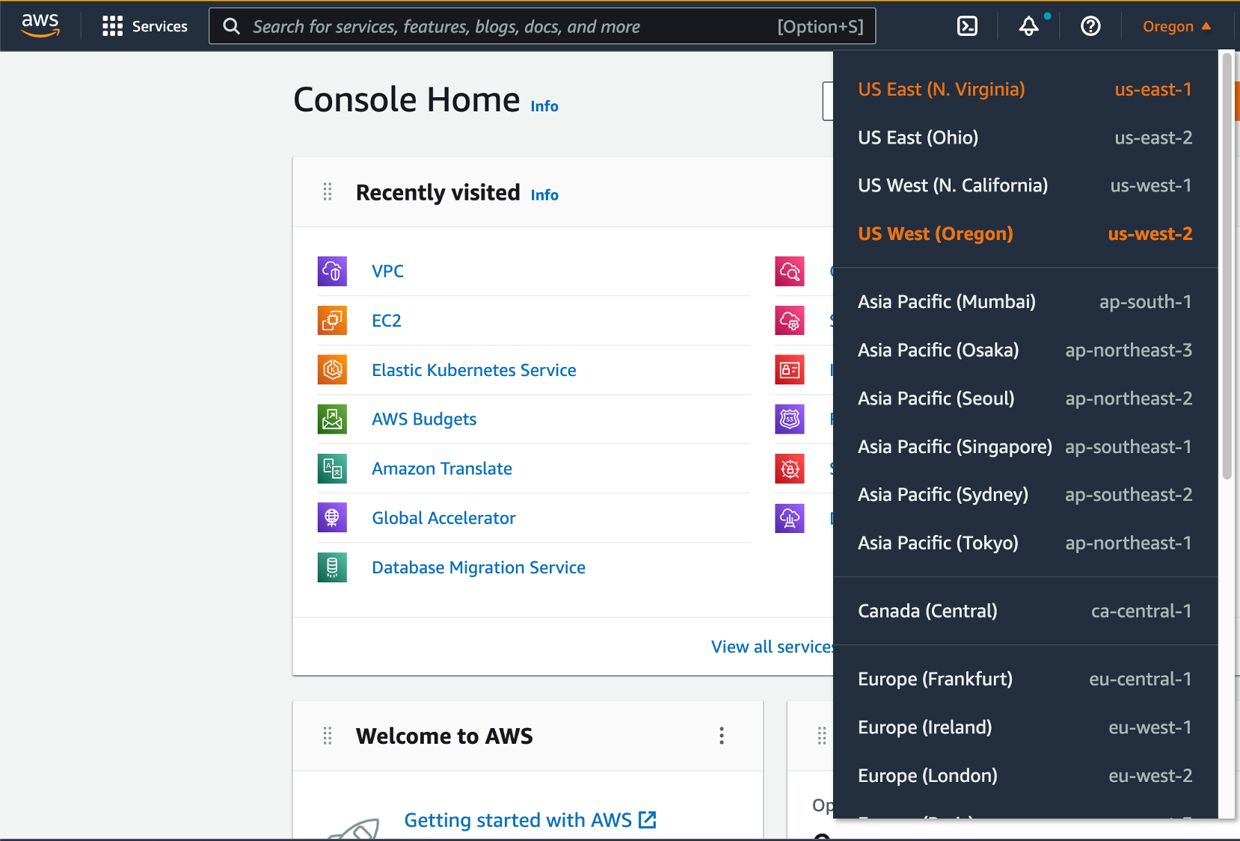Open Elastic Kubernetes Service link
The width and height of the screenshot is (1240, 841).
point(474,370)
